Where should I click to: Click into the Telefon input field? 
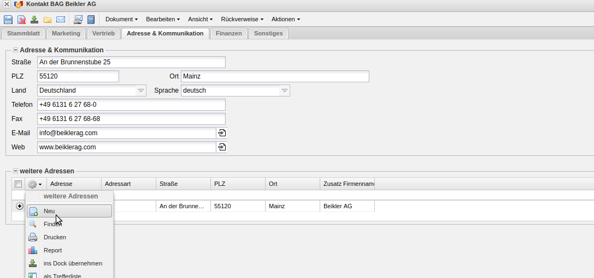click(131, 105)
